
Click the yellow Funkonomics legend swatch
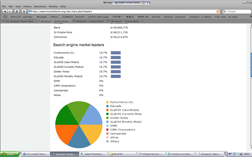[x=107, y=102]
